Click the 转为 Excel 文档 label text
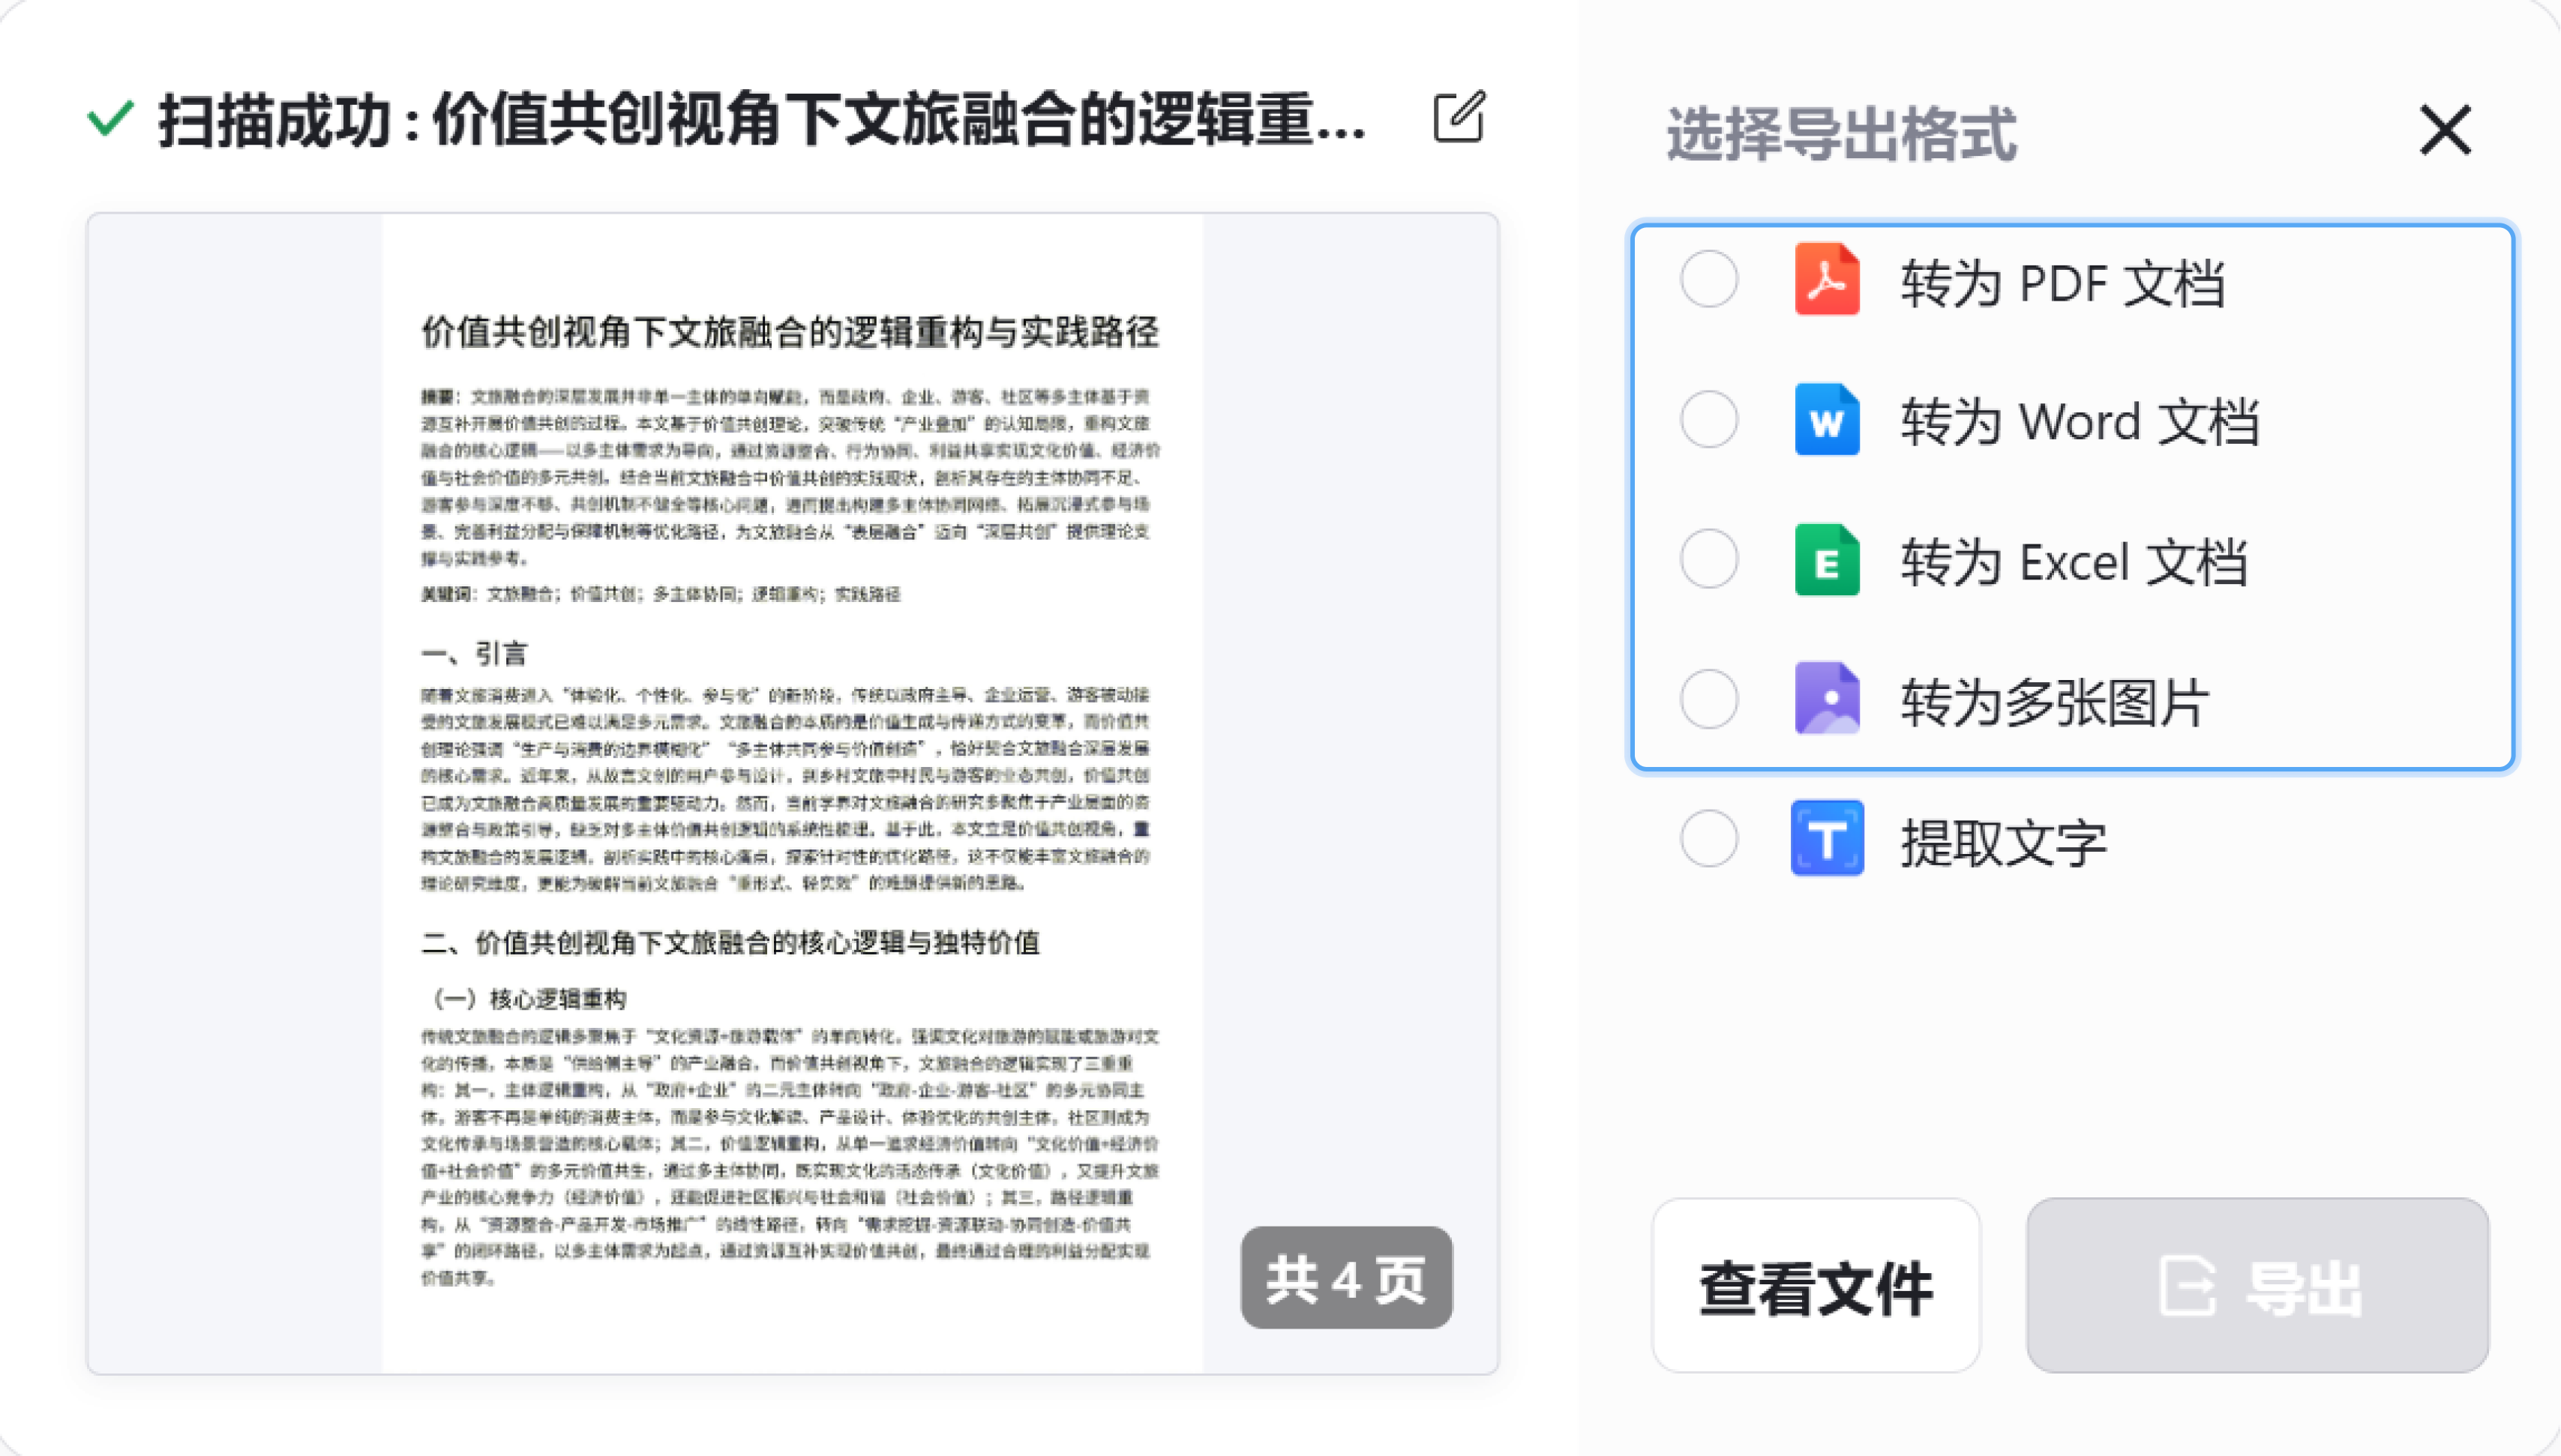Viewport: 2561px width, 1456px height. click(x=2075, y=562)
